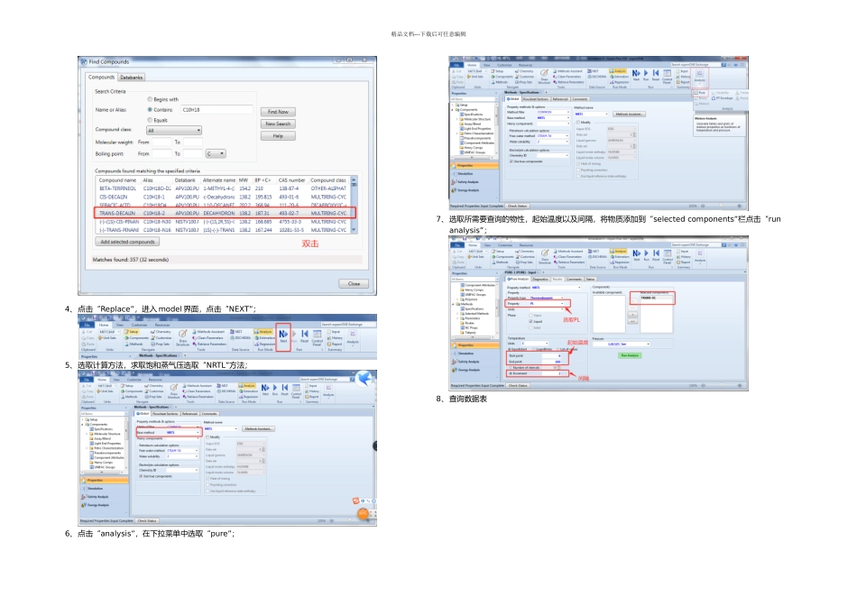Screen dimensions: 857x606
Task: Toggle Vapor phase checkbox in Pure Analysis window
Action: (x=535, y=316)
